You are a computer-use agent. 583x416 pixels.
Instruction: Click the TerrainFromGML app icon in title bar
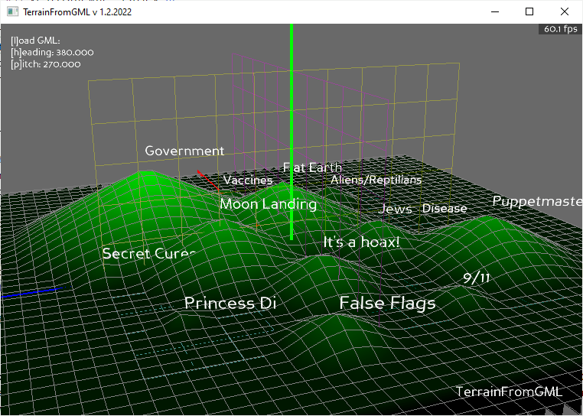11,12
